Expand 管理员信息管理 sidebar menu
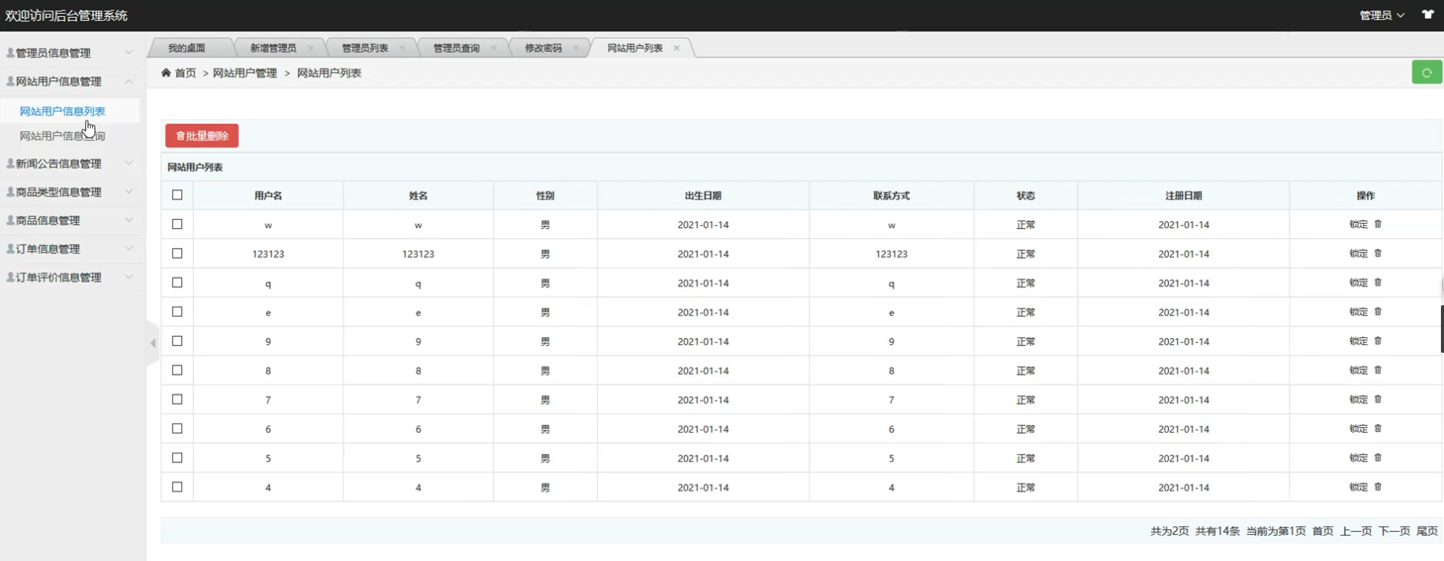 (69, 53)
